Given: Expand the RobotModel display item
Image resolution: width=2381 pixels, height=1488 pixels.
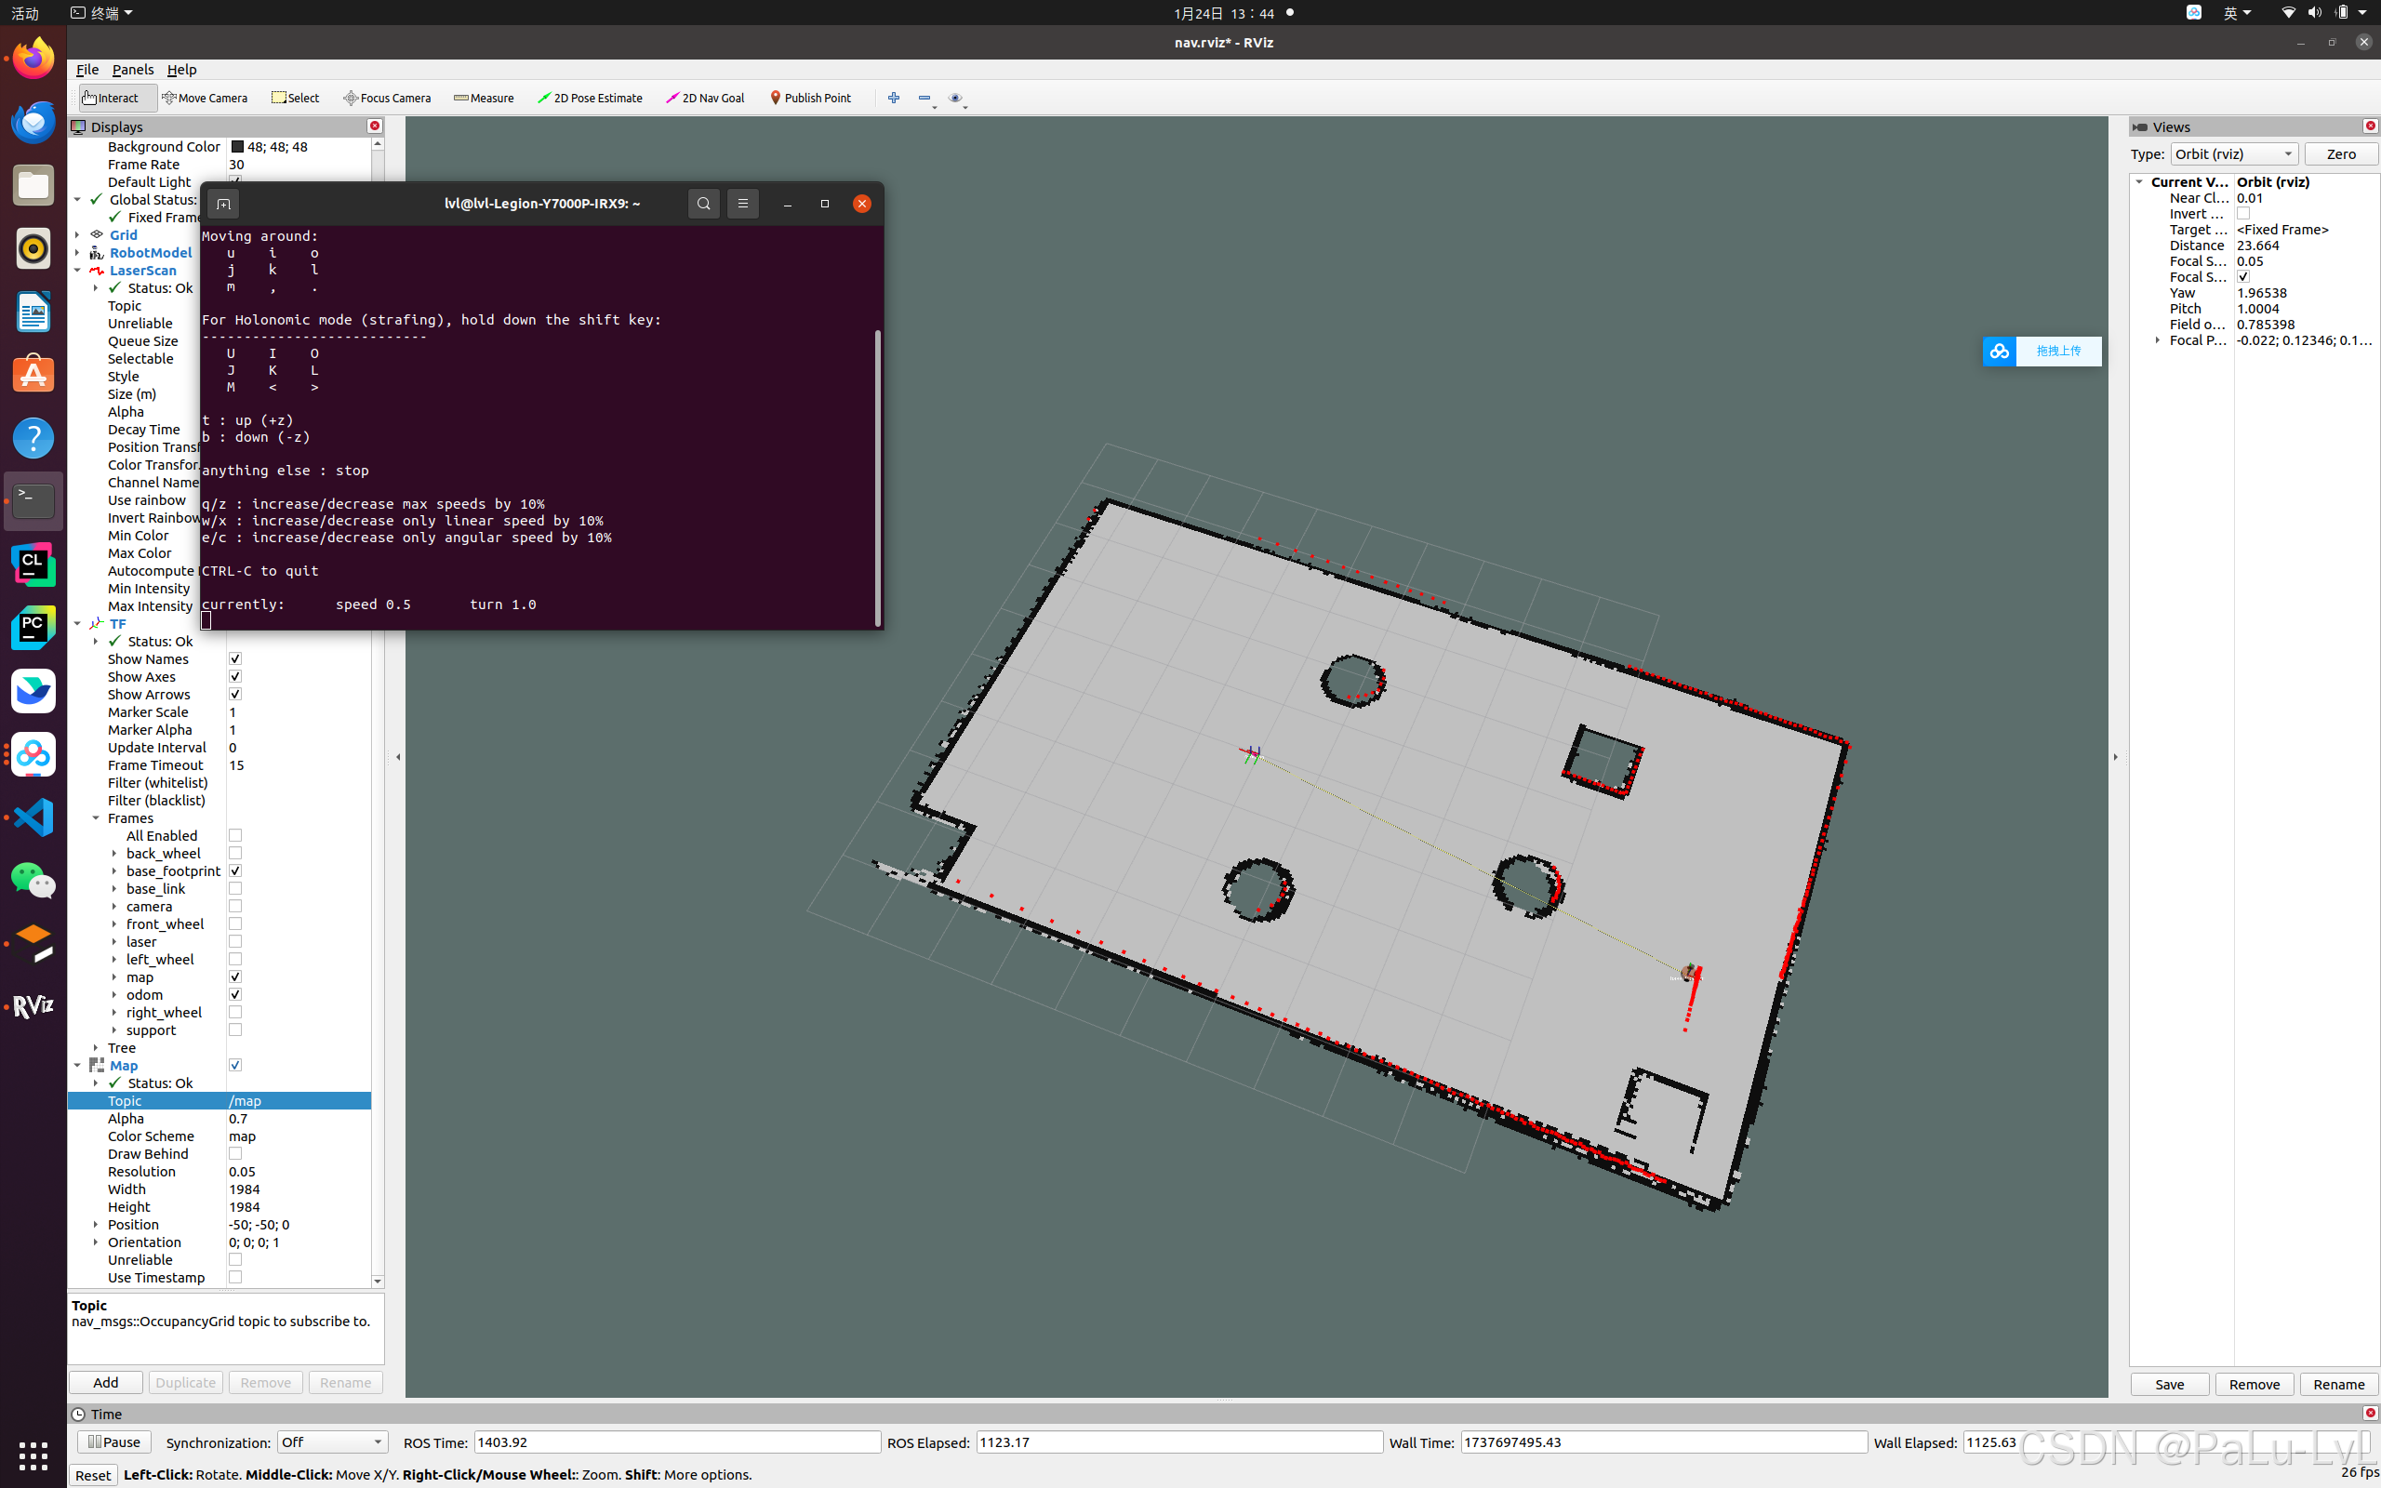Looking at the screenshot, I should pyautogui.click(x=78, y=253).
